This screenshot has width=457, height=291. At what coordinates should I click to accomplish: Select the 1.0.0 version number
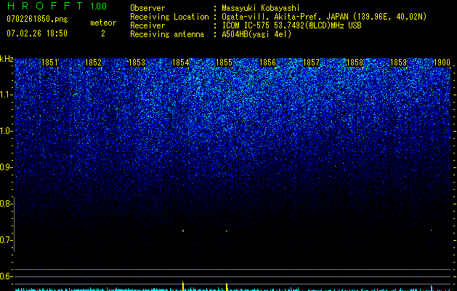99,6
